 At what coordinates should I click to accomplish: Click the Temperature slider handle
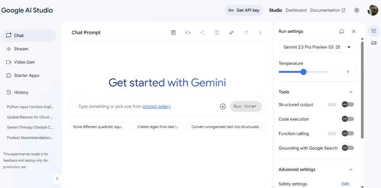(303, 72)
